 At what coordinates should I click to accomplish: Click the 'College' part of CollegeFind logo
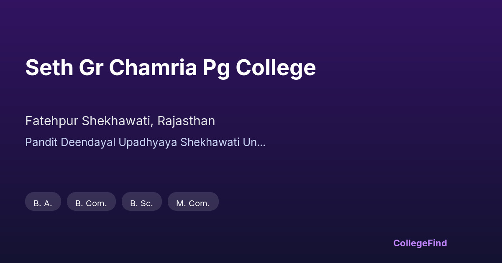click(x=410, y=243)
